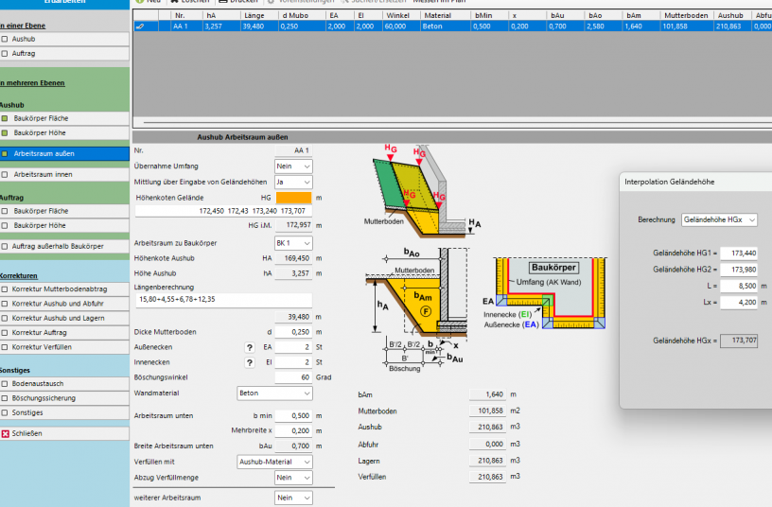Open the Wandmaterial dropdown
Viewport: 772px width, 507px height.
point(274,393)
